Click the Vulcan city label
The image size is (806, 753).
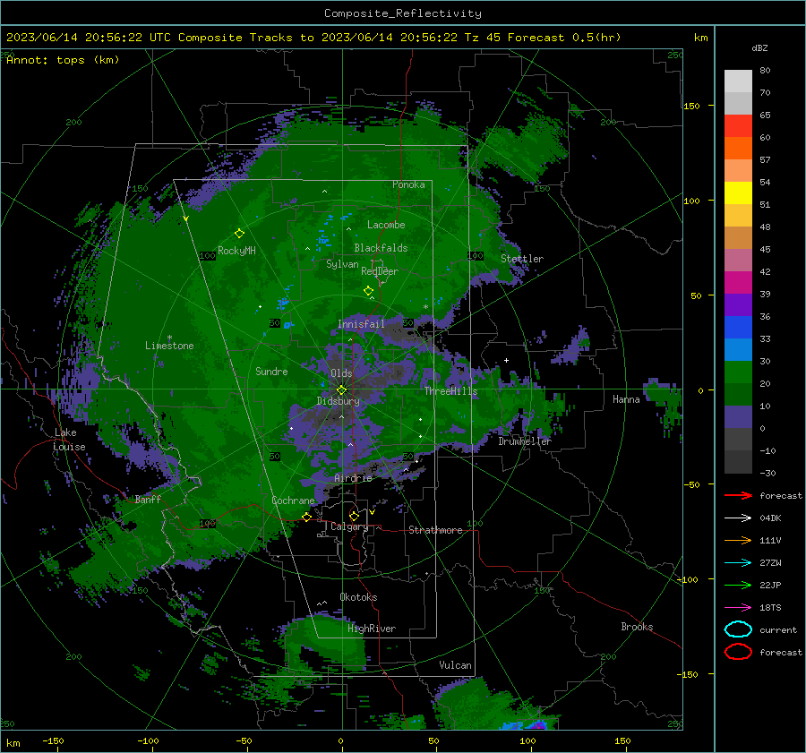[455, 665]
